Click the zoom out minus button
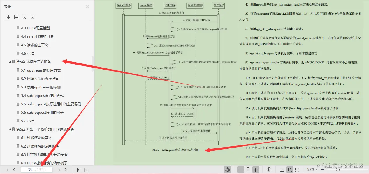The width and height of the screenshot is (369, 174). pyautogui.click(x=322, y=170)
